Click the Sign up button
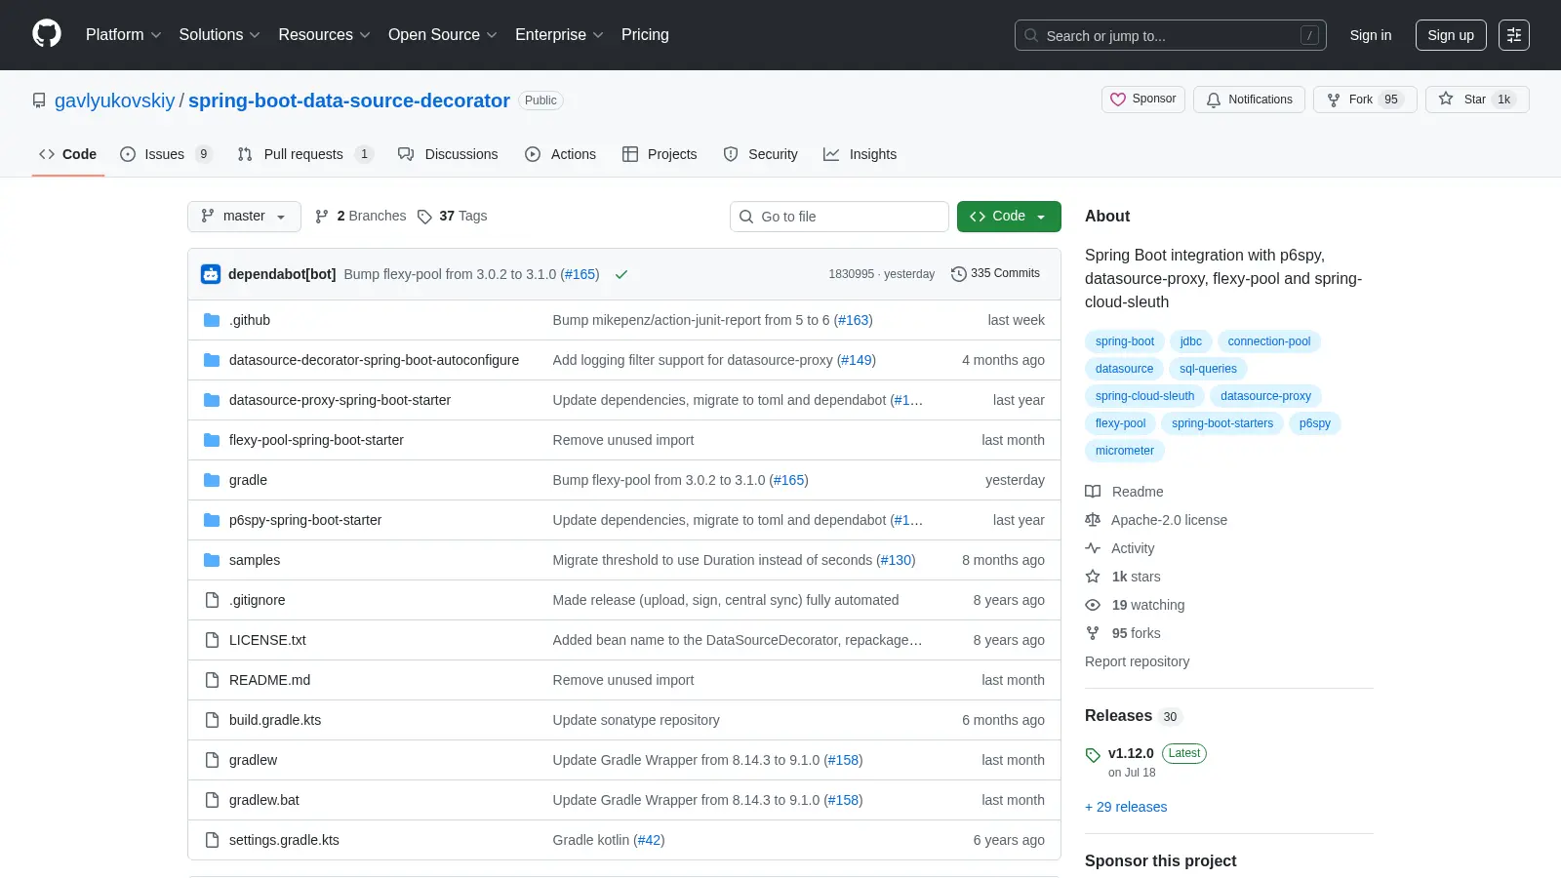 (1451, 35)
